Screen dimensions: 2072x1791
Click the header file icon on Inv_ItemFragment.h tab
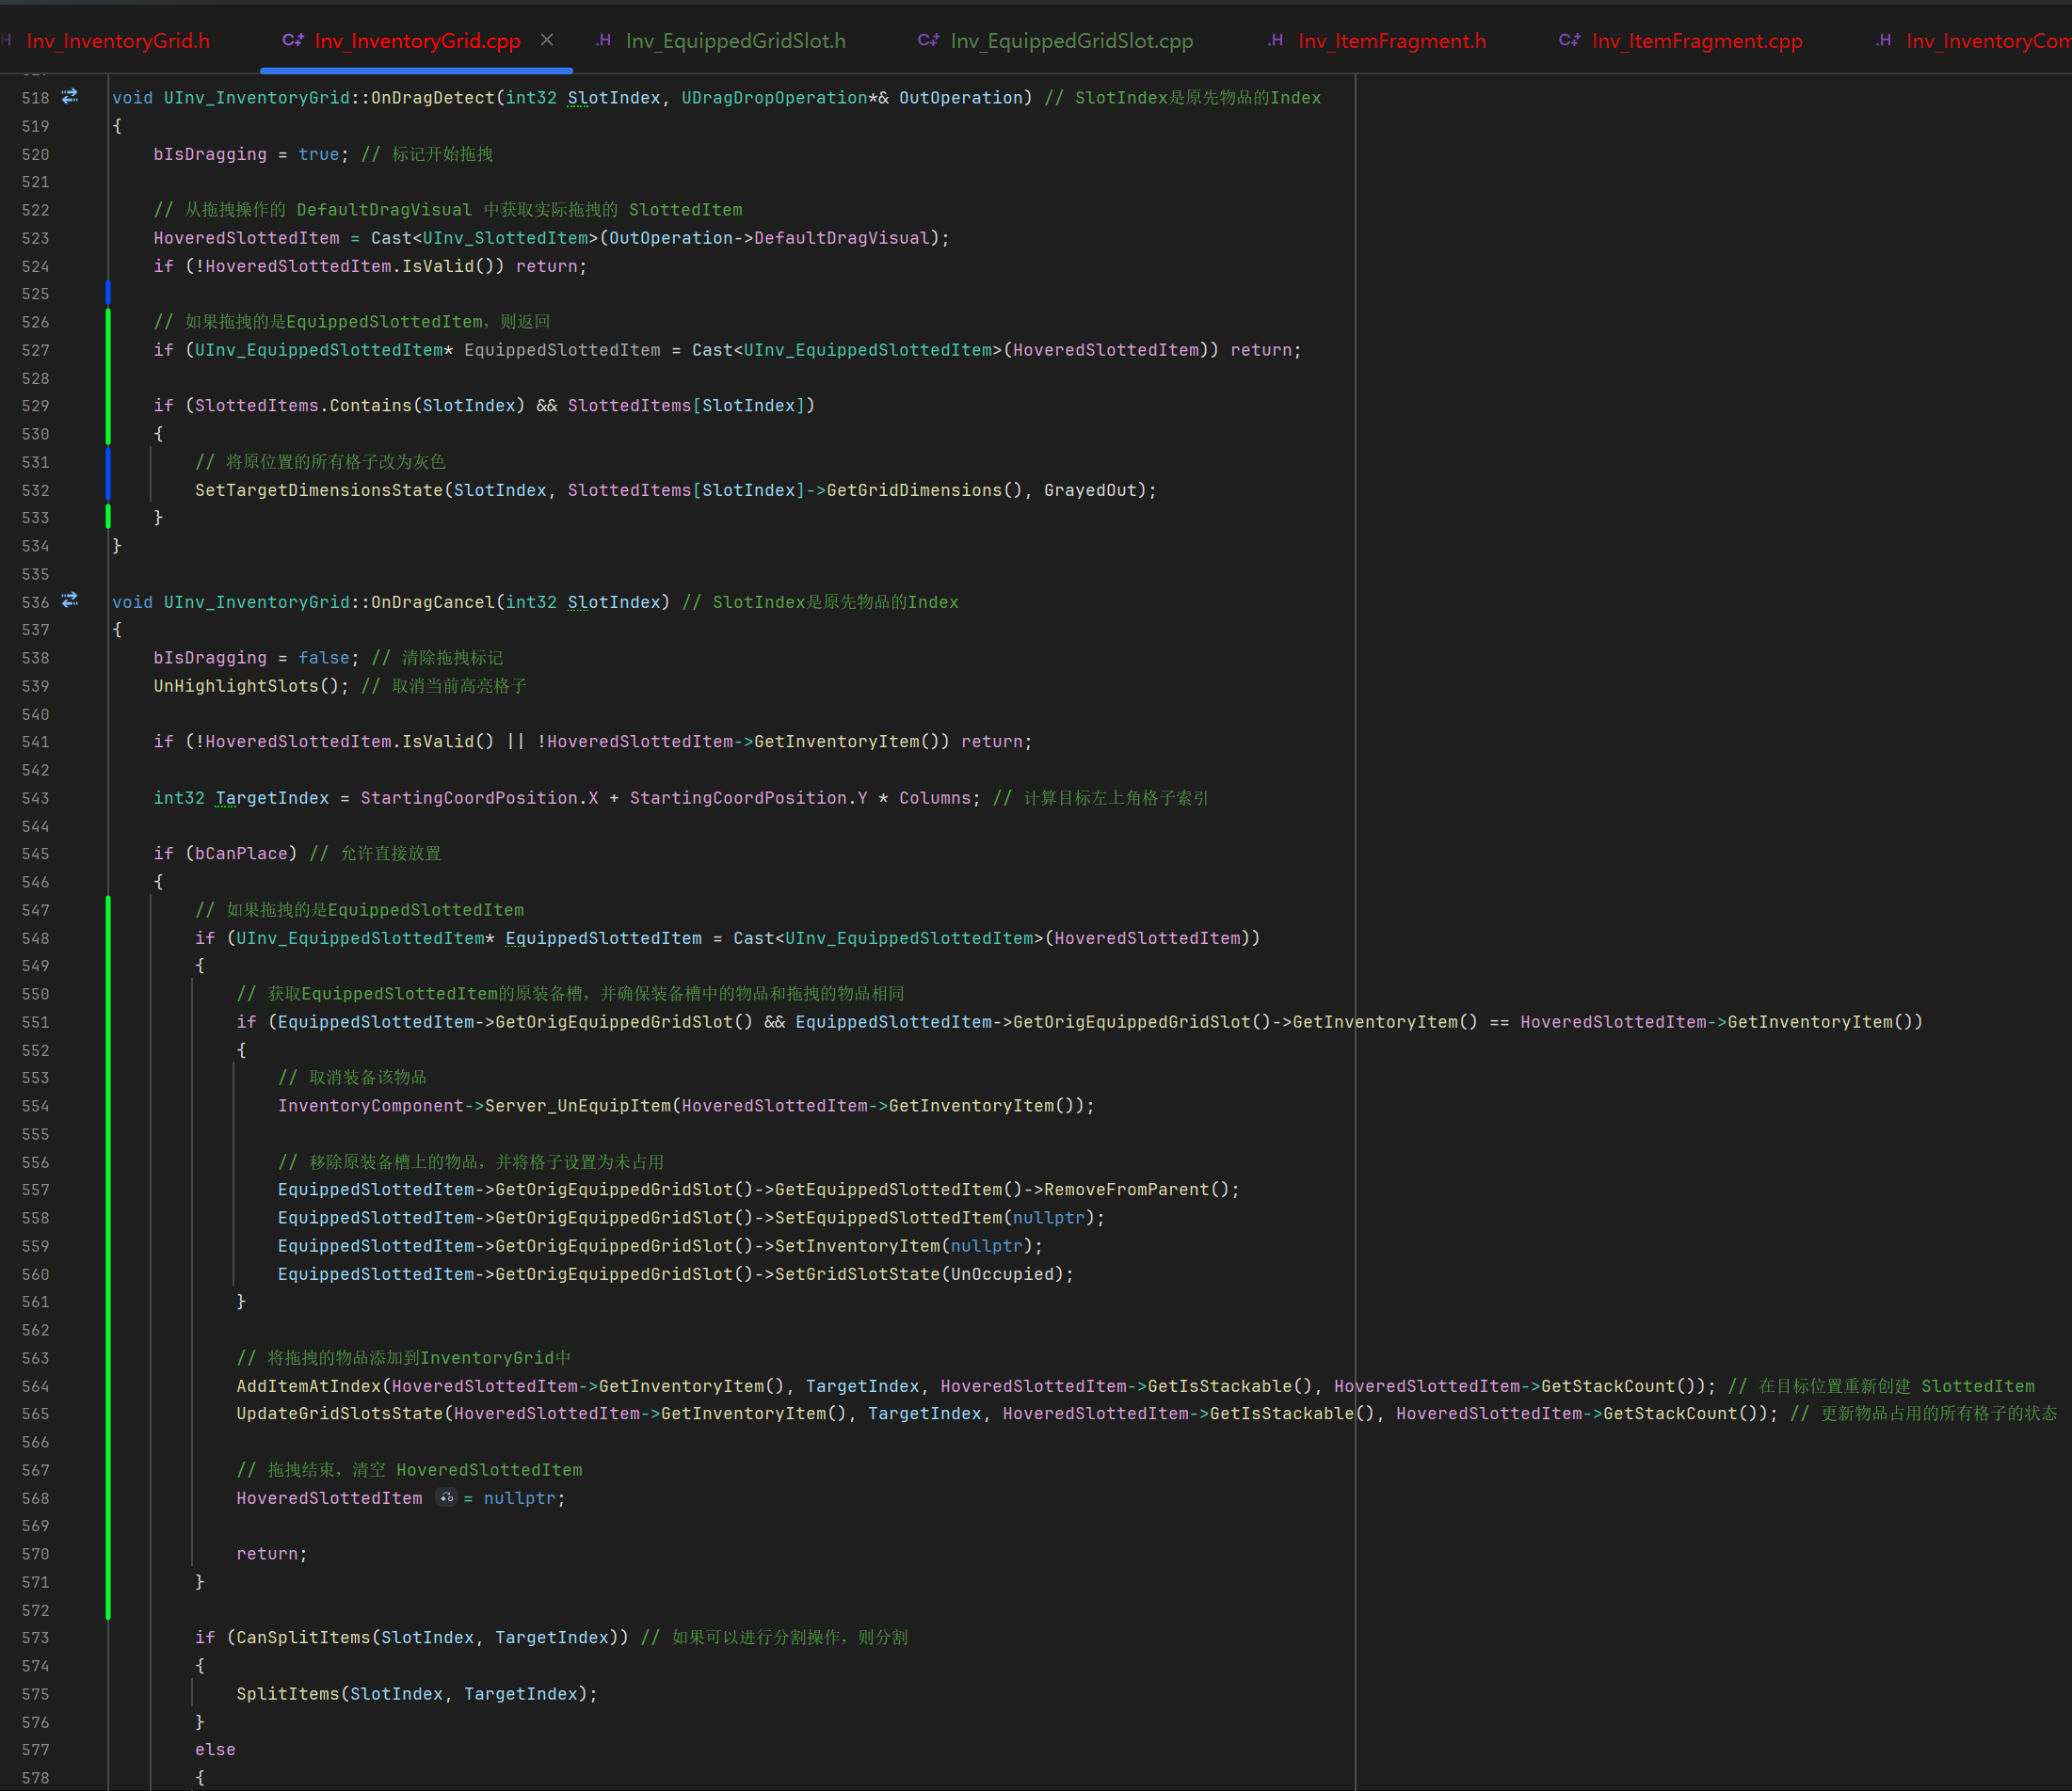[x=1275, y=40]
